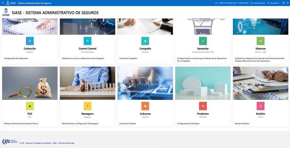Open the pink Emisión module icon
Image resolution: width=290 pixels, height=148 pixels.
(x=260, y=106)
